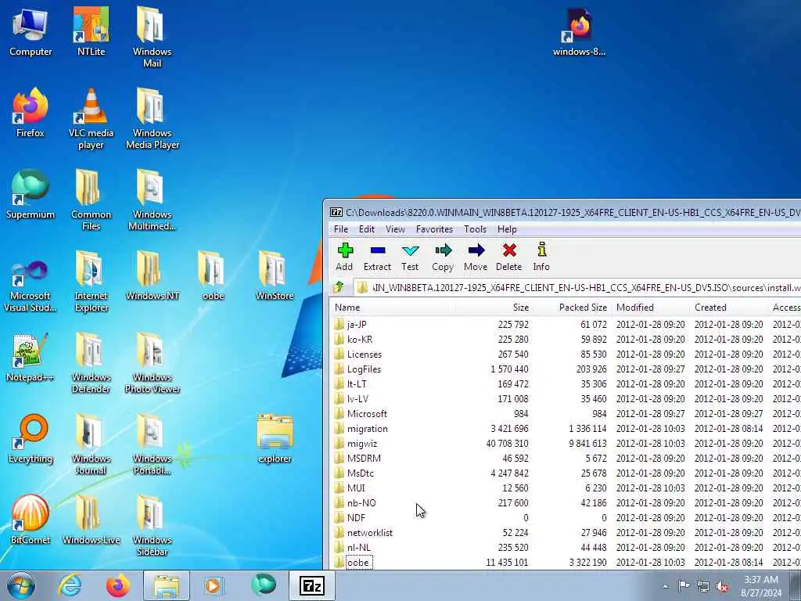801x601 pixels.
Task: Click the 7-Zip taskbar button
Action: pyautogui.click(x=312, y=585)
